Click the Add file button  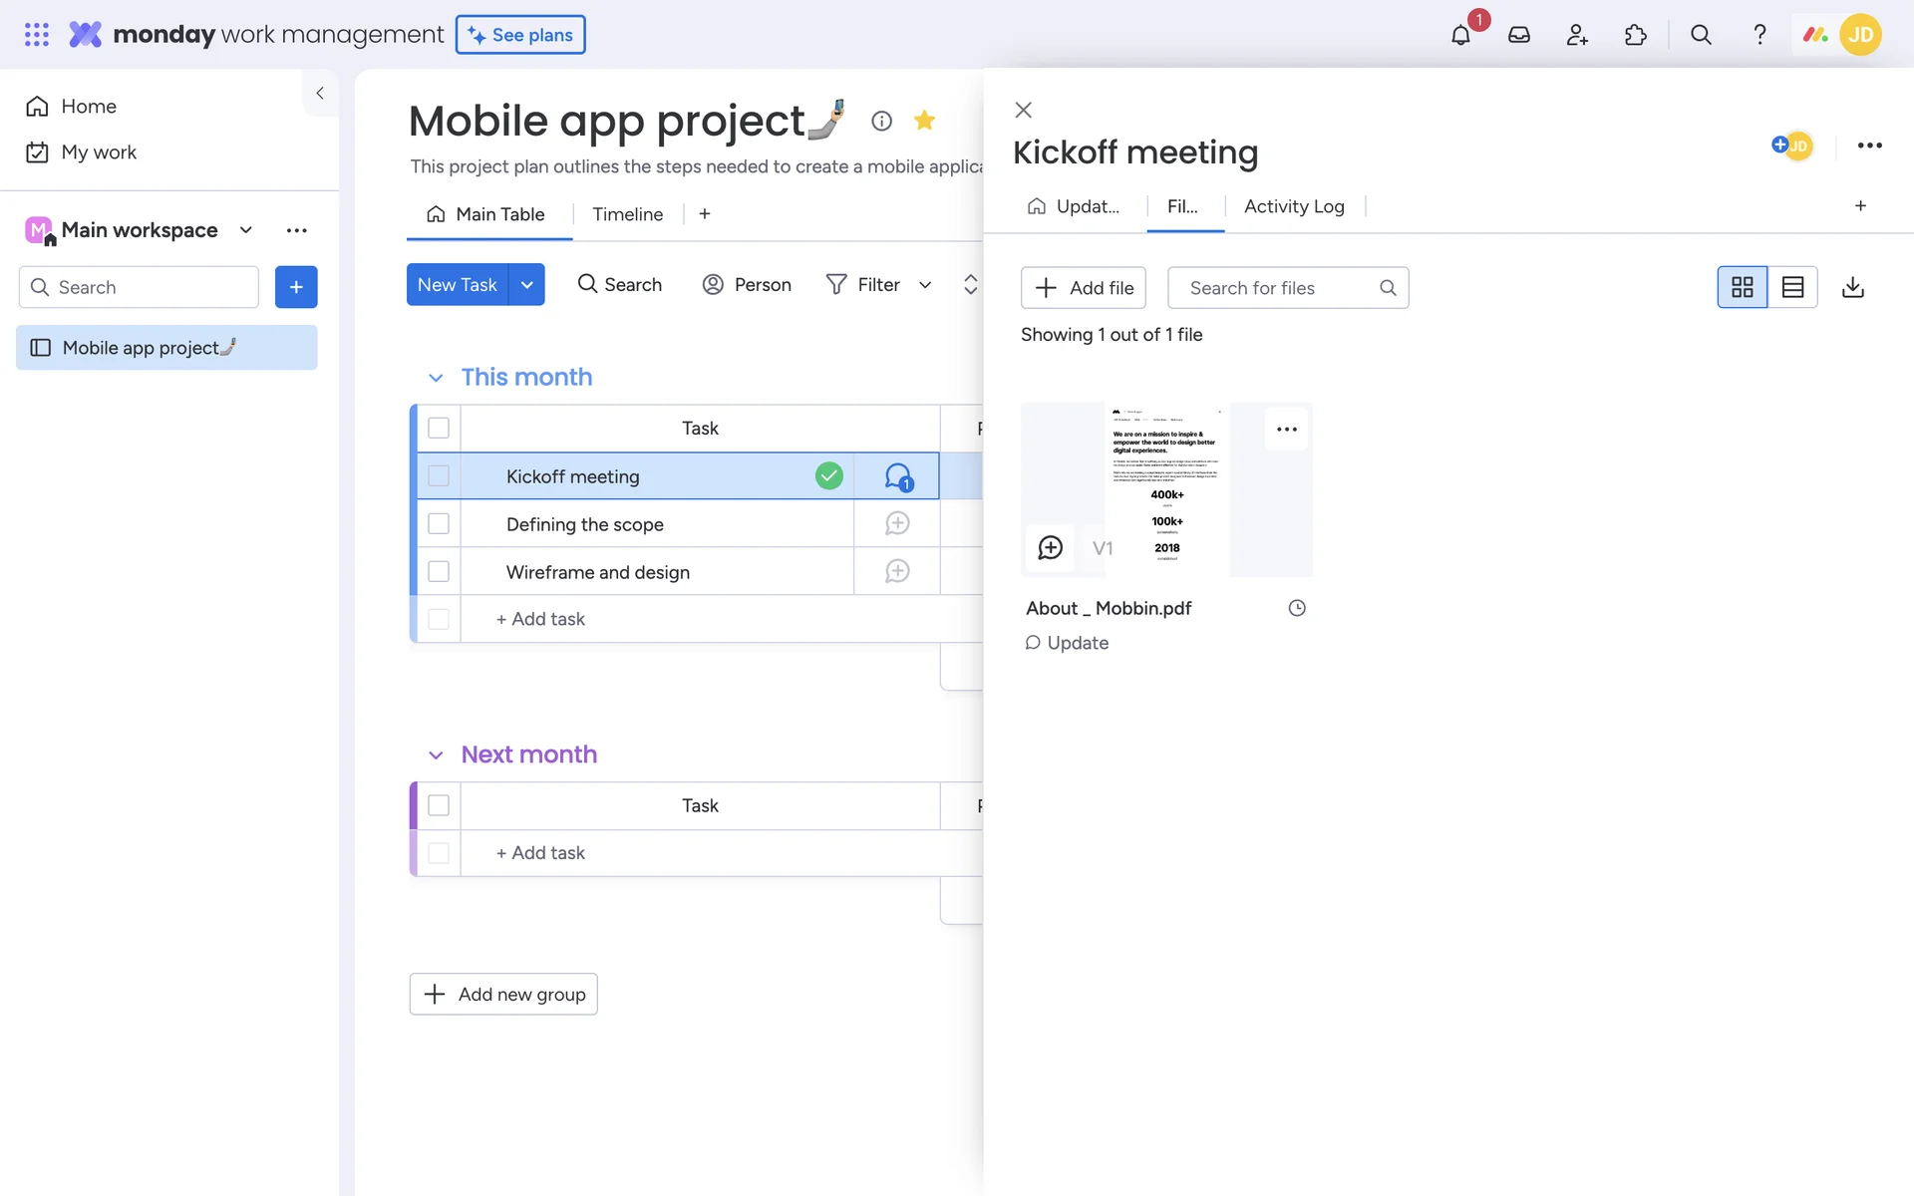pyautogui.click(x=1084, y=288)
